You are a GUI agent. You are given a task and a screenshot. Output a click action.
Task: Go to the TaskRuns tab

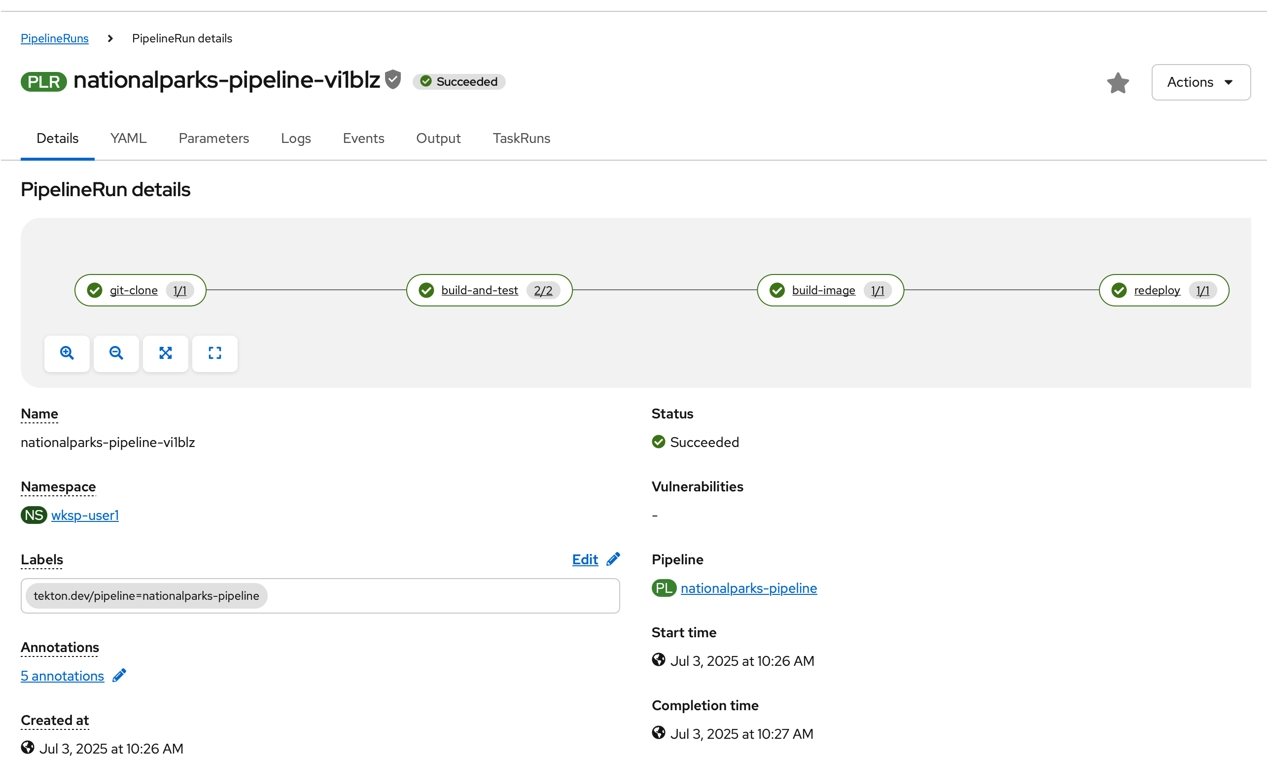tap(521, 138)
